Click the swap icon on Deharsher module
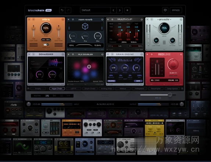Viewport: 211px width, 162px height. [x=33, y=54]
